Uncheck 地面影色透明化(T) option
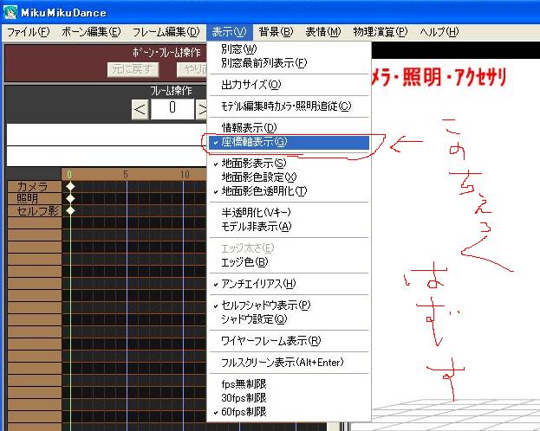This screenshot has height=431, width=540. pos(290,191)
